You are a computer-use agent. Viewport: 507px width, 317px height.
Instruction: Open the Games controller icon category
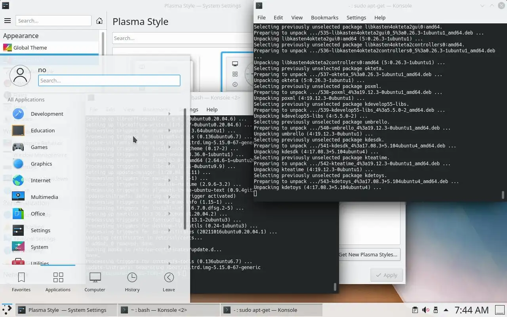point(18,147)
